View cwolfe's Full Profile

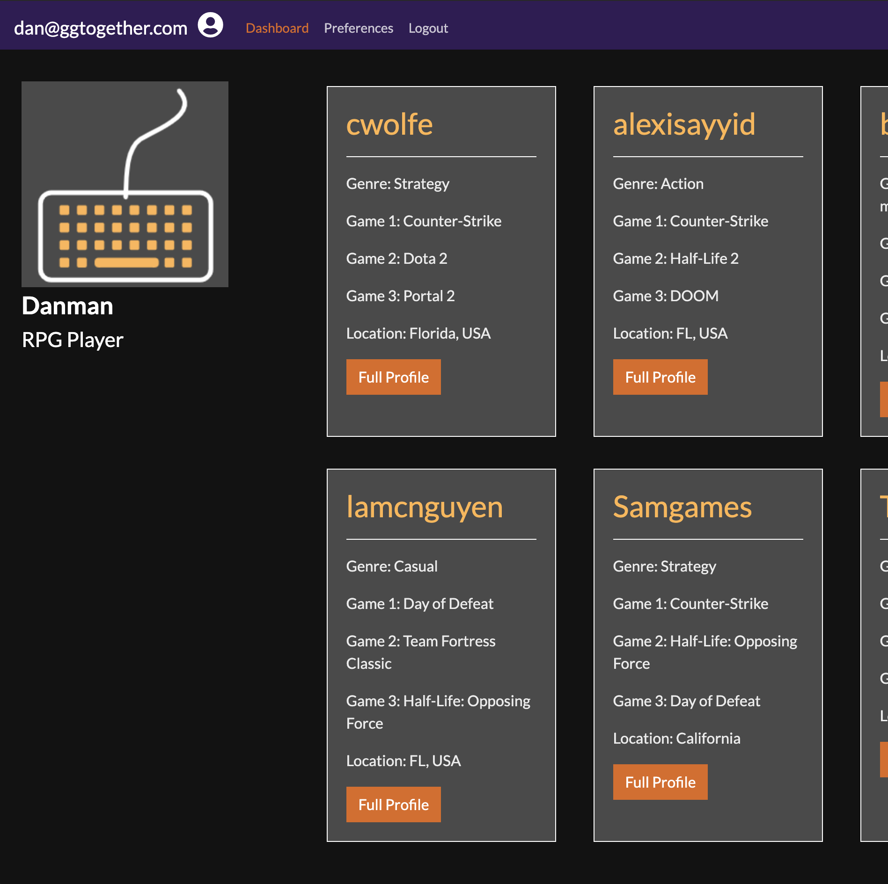[x=393, y=377]
